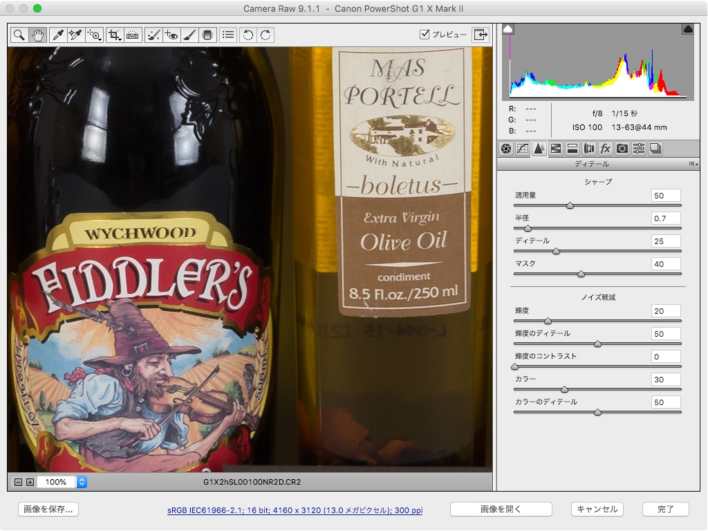Toggle full screen mode icon
The width and height of the screenshot is (708, 531).
(x=480, y=35)
